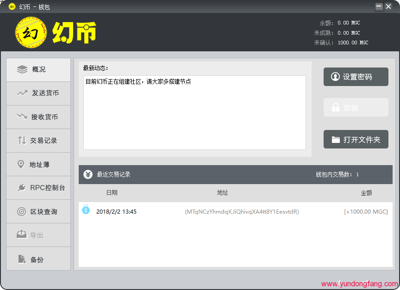Click the file icon for 备份
Image resolution: width=400 pixels, height=290 pixels.
pos(22,259)
